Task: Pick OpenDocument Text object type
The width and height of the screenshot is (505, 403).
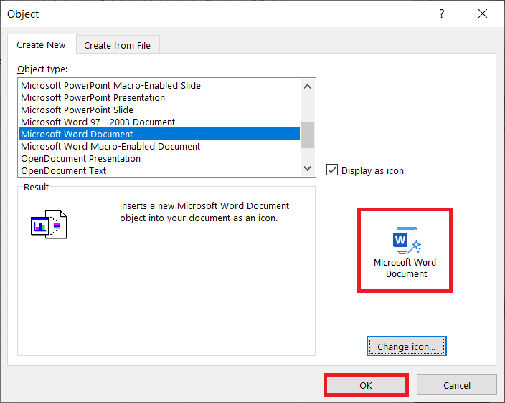Action: (64, 170)
